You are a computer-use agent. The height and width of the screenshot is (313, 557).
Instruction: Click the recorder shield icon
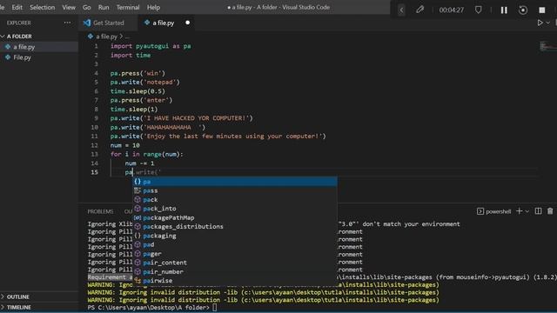click(x=479, y=10)
